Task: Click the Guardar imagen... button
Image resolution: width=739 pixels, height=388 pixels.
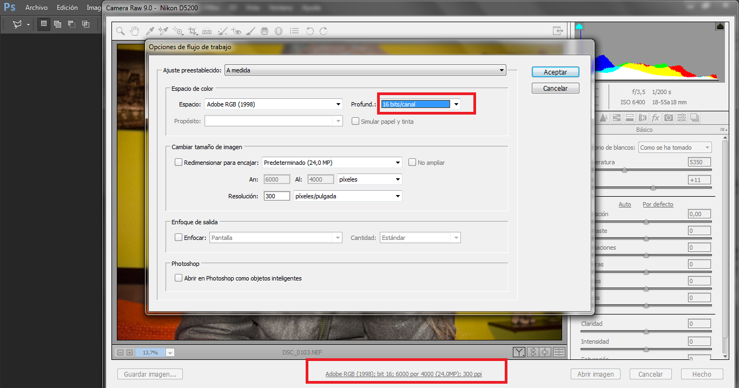Action: click(x=150, y=374)
